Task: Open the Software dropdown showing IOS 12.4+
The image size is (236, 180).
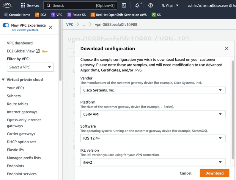Action: coord(153,138)
